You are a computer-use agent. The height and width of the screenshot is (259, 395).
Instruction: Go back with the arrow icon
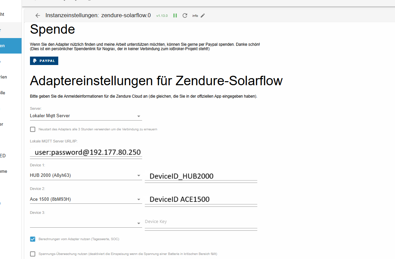38,15
